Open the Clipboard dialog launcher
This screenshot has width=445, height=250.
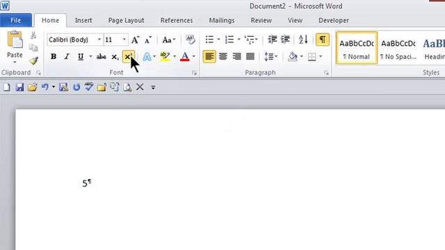(38, 73)
